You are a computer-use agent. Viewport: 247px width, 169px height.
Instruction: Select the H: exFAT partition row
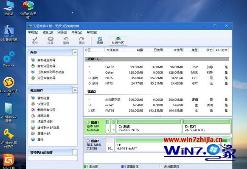(x=157, y=105)
